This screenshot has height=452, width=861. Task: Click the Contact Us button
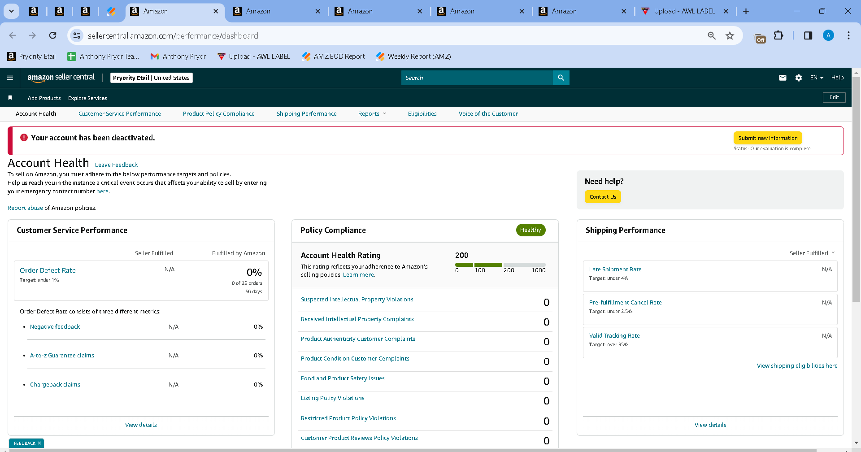[x=603, y=197]
